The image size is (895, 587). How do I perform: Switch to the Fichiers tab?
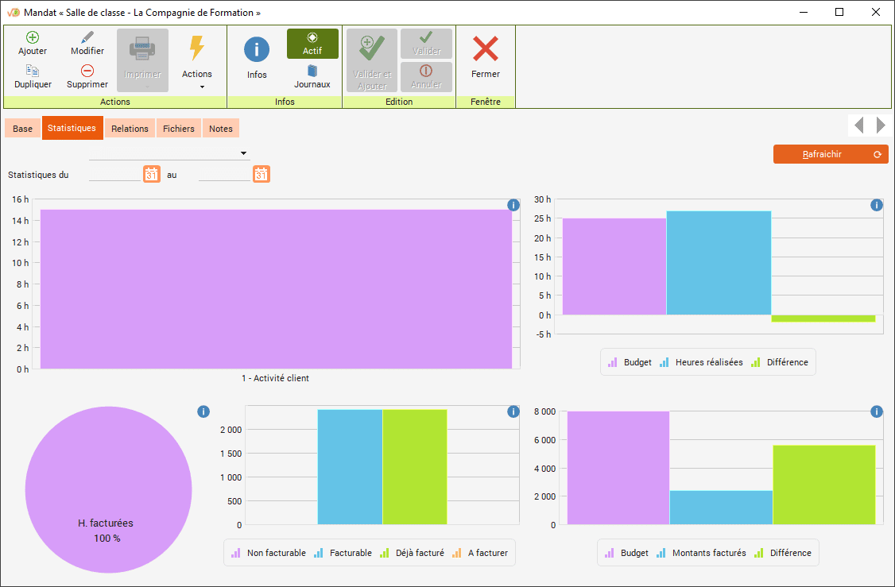(179, 129)
